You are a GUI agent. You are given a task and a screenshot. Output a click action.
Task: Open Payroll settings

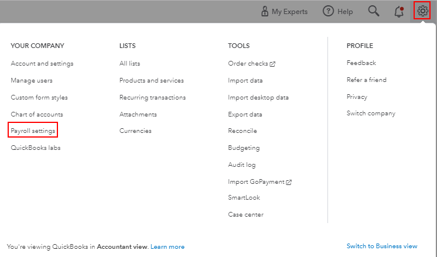click(33, 131)
